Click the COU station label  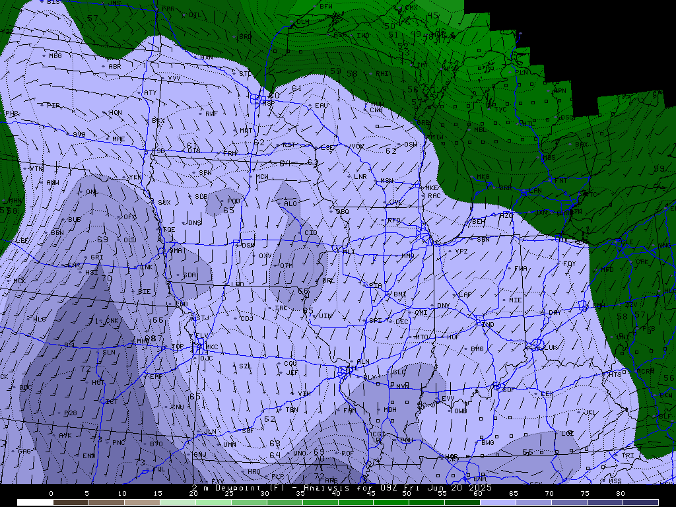pos(290,364)
